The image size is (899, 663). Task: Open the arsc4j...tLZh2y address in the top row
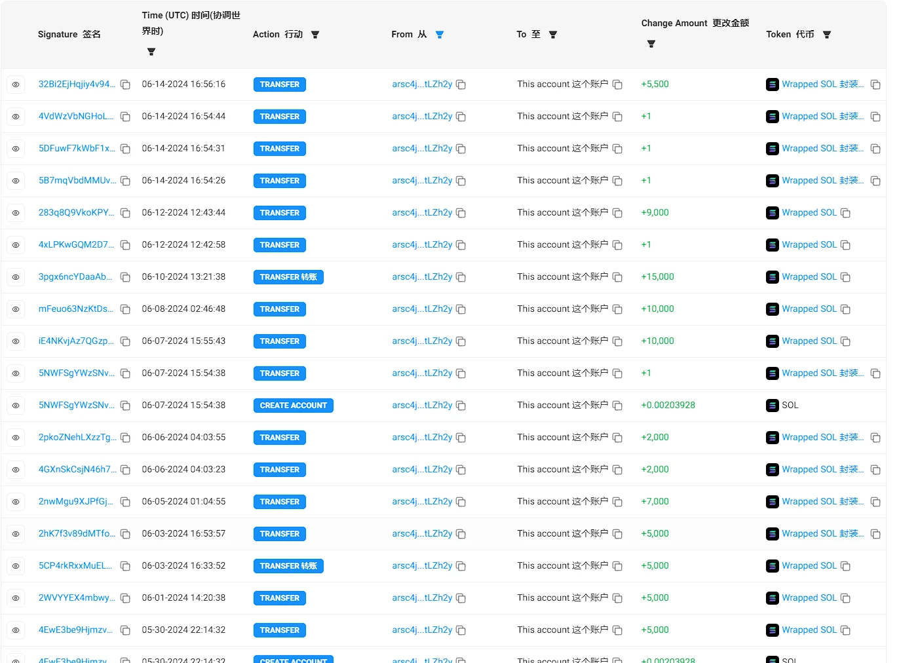tap(422, 85)
